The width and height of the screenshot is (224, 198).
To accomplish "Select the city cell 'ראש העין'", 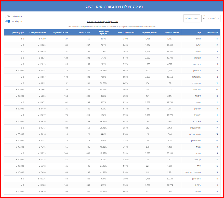I will pyautogui.click(x=196, y=179).
